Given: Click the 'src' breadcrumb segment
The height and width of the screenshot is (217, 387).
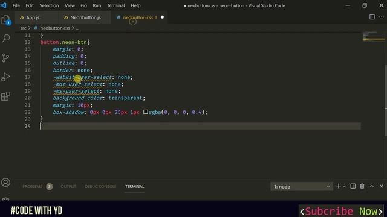Looking at the screenshot, I should pyautogui.click(x=23, y=28).
